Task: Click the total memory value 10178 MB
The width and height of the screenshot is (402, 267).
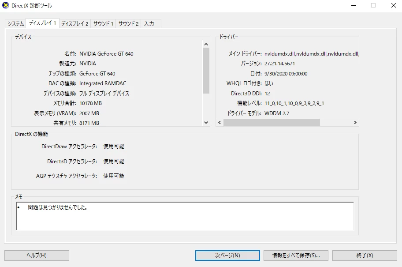Action: 90,103
